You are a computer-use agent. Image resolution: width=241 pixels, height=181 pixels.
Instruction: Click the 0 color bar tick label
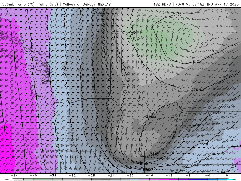(x=227, y=176)
